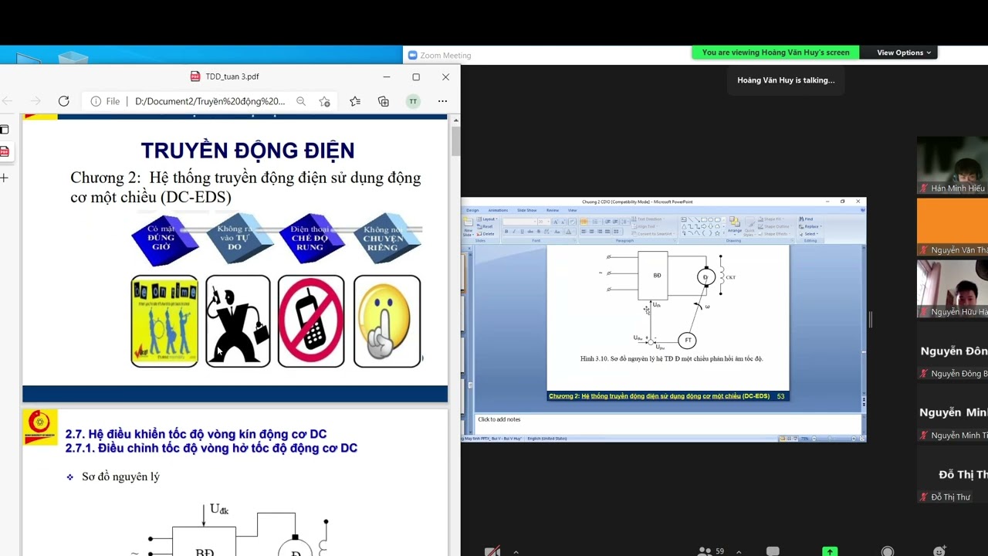Image resolution: width=988 pixels, height=556 pixels.
Task: Toggle Underline formatting in PowerPoint
Action: (522, 232)
